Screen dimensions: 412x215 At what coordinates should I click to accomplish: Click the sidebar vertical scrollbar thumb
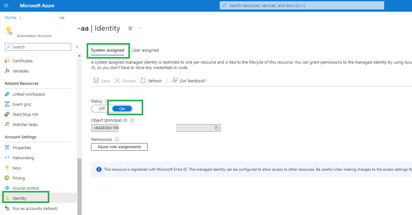(79, 187)
